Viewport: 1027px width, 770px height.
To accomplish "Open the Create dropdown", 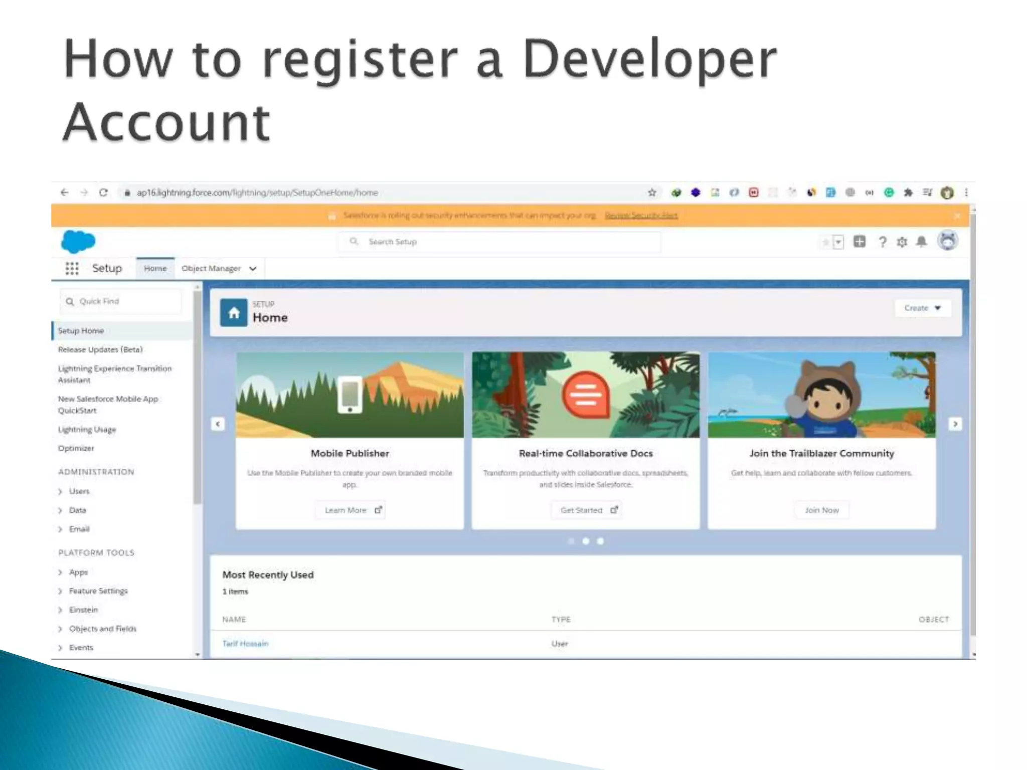I will [x=922, y=308].
